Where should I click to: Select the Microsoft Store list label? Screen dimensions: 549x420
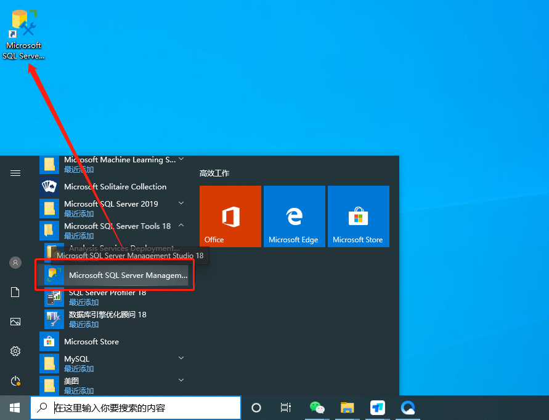pos(91,342)
